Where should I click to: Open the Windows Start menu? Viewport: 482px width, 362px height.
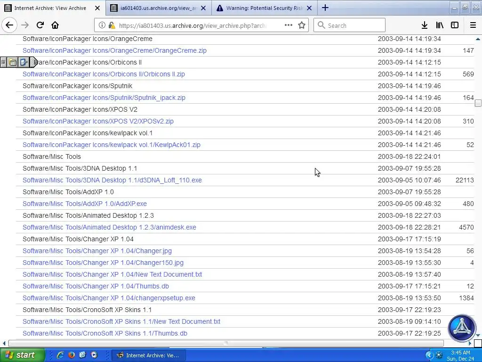22,355
